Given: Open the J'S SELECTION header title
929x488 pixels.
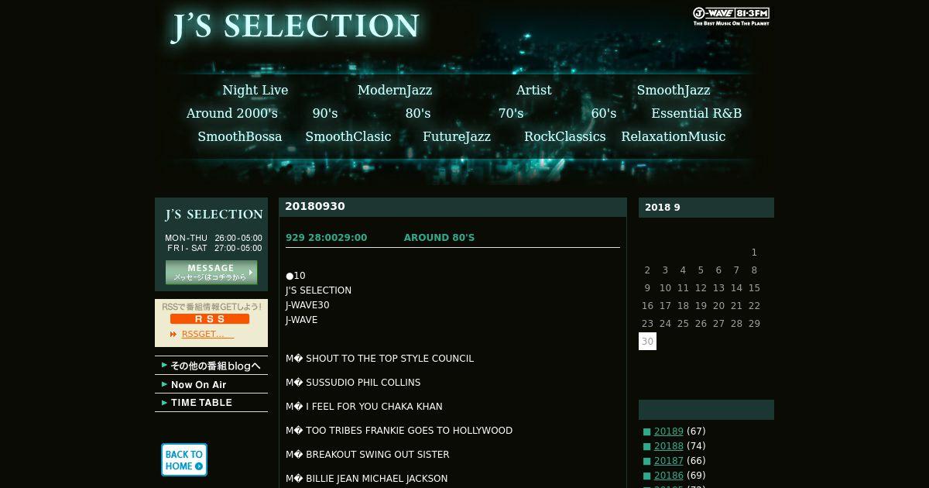Looking at the screenshot, I should [x=295, y=26].
